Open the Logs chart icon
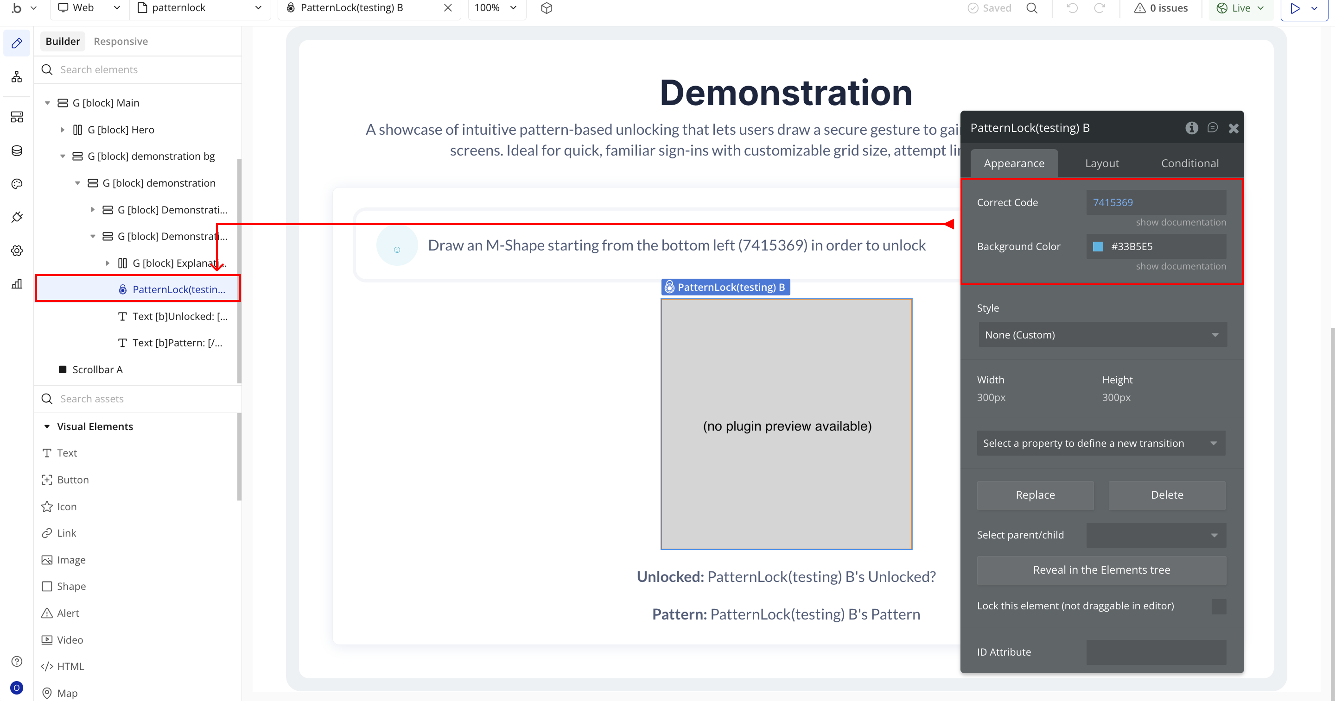The image size is (1335, 701). click(17, 284)
